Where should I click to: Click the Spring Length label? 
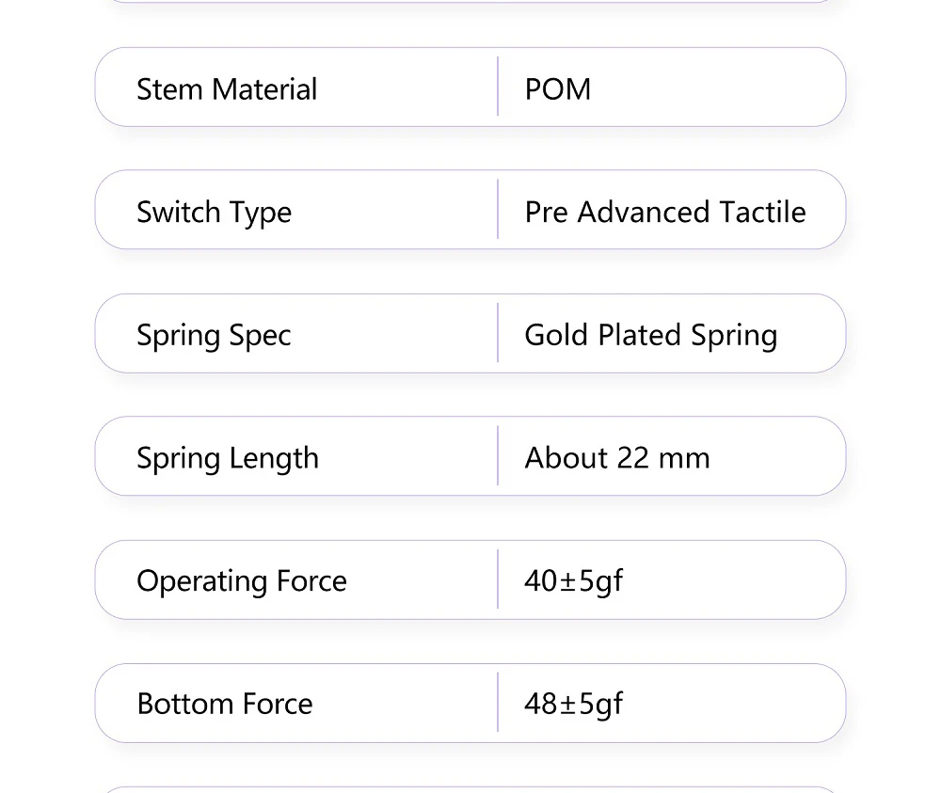(228, 458)
